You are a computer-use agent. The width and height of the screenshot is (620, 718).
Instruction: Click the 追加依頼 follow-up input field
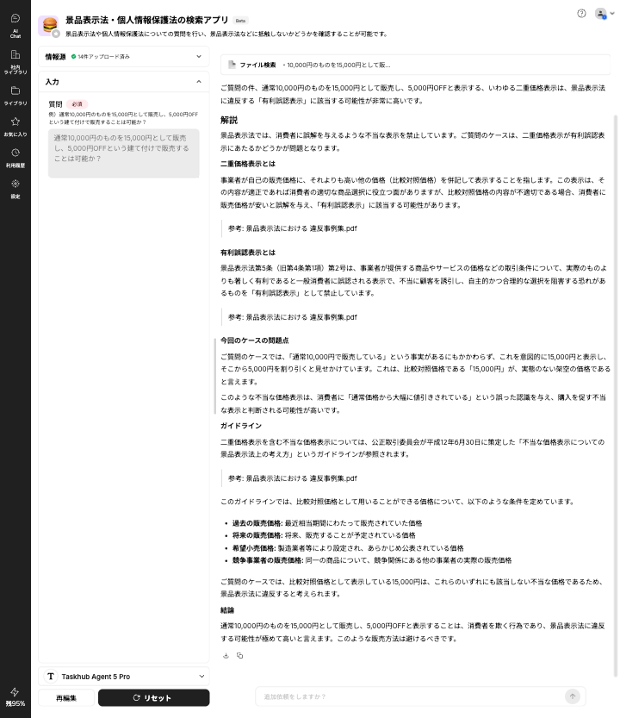click(x=409, y=696)
